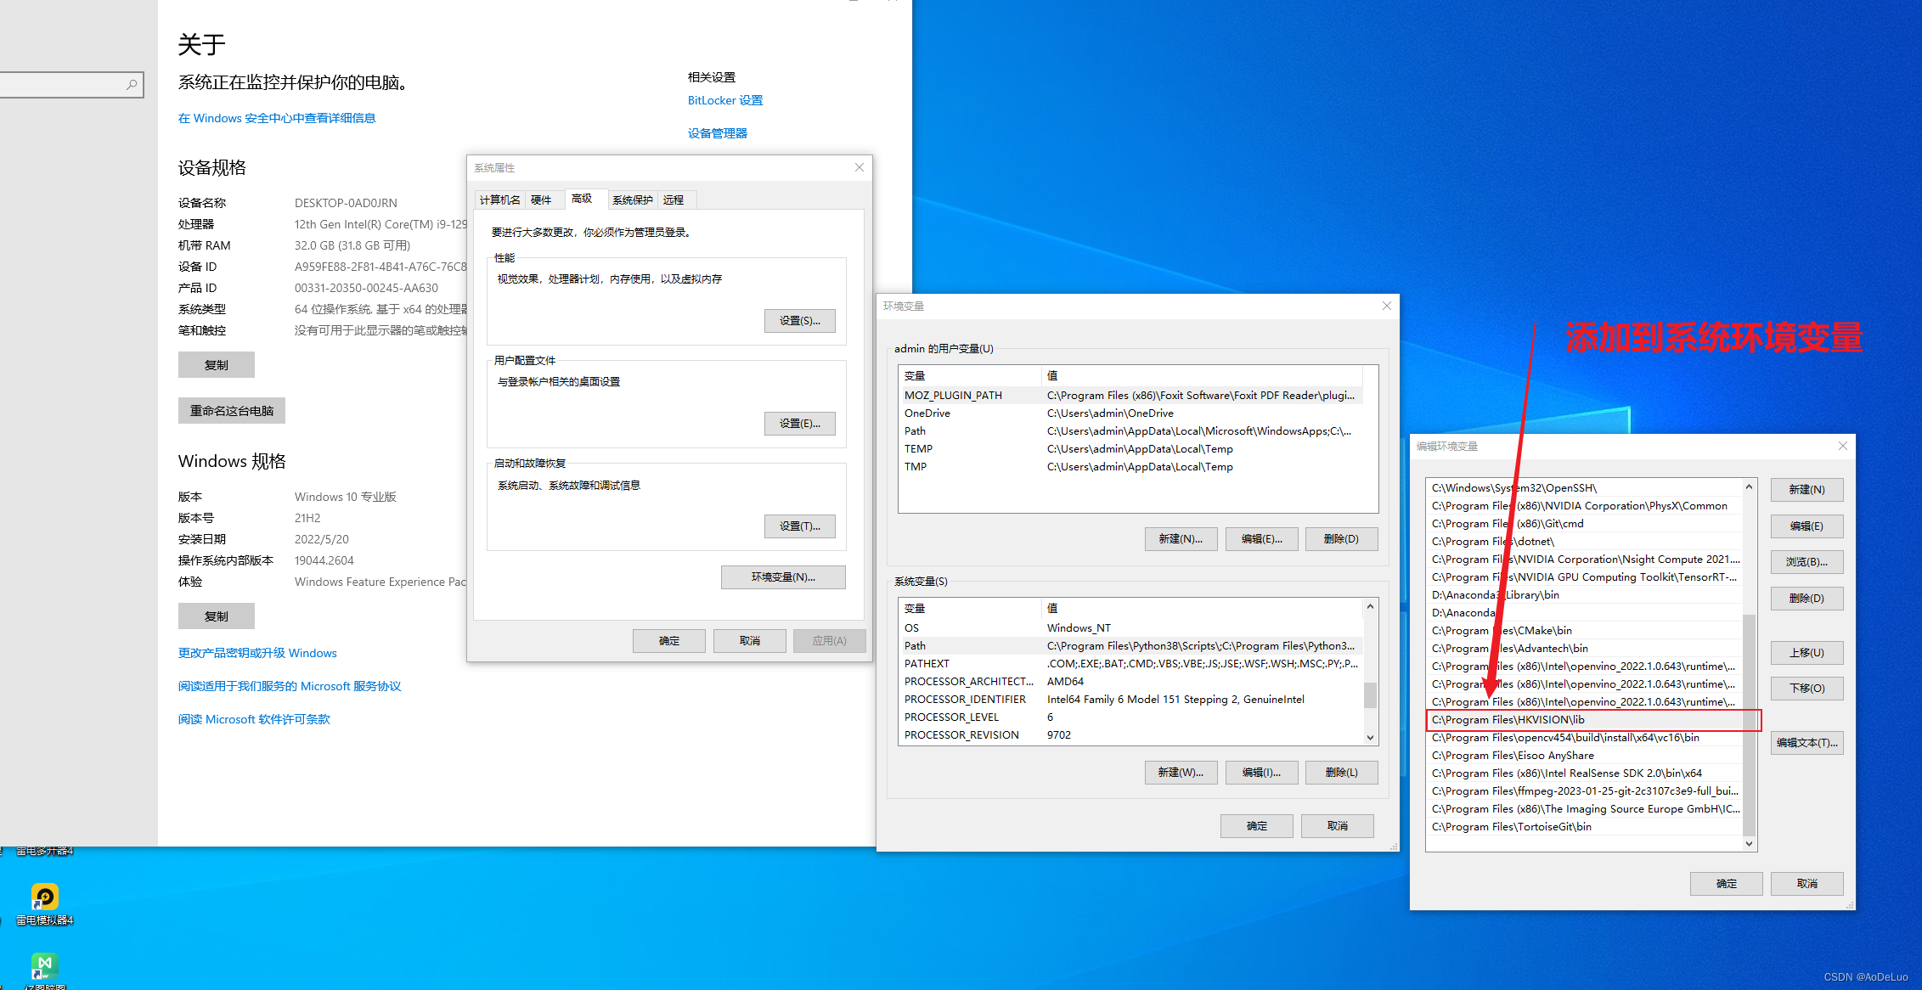Select system variable Path row with Python38
Image resolution: width=1922 pixels, height=990 pixels.
coord(1130,646)
